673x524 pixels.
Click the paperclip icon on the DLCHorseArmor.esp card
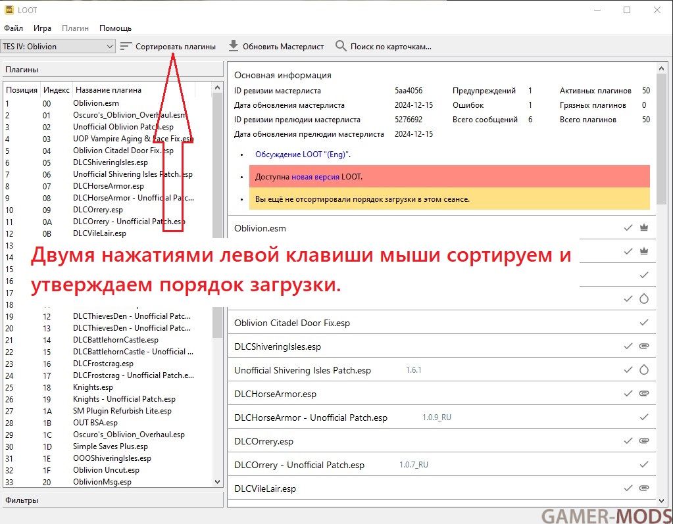pos(644,393)
